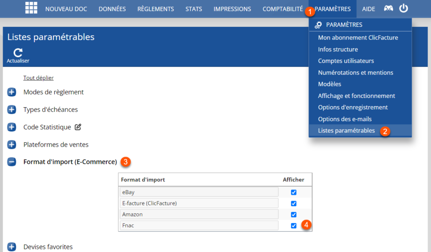The width and height of the screenshot is (431, 252).
Task: Click the power logout icon
Action: pyautogui.click(x=403, y=8)
